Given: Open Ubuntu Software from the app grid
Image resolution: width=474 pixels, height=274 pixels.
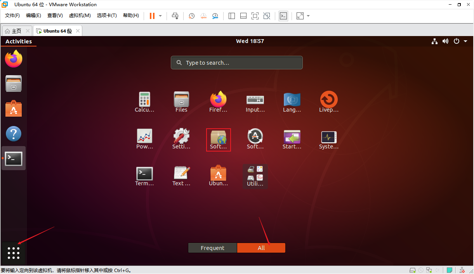Looking at the screenshot, I should [218, 176].
